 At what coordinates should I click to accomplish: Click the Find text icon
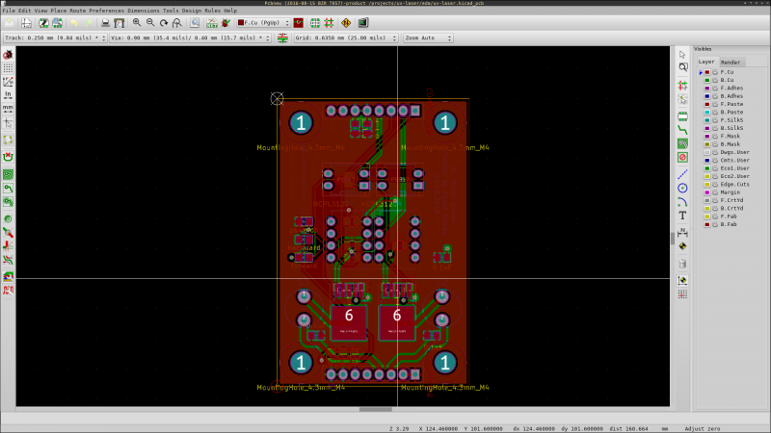point(196,23)
